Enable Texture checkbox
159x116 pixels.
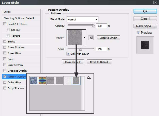(8, 36)
